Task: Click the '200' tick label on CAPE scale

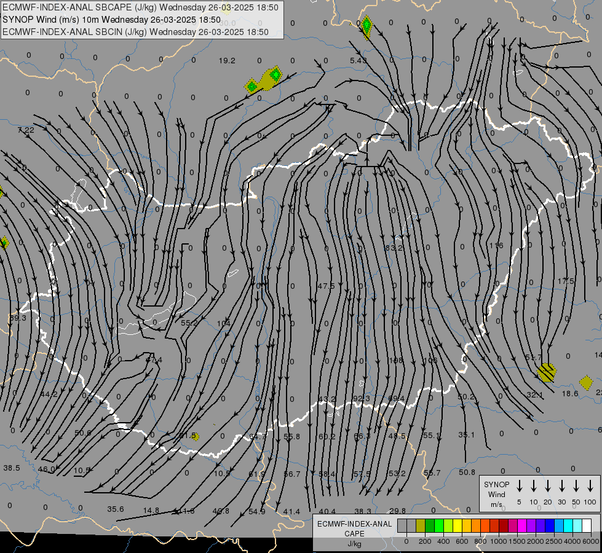Action: point(425,541)
